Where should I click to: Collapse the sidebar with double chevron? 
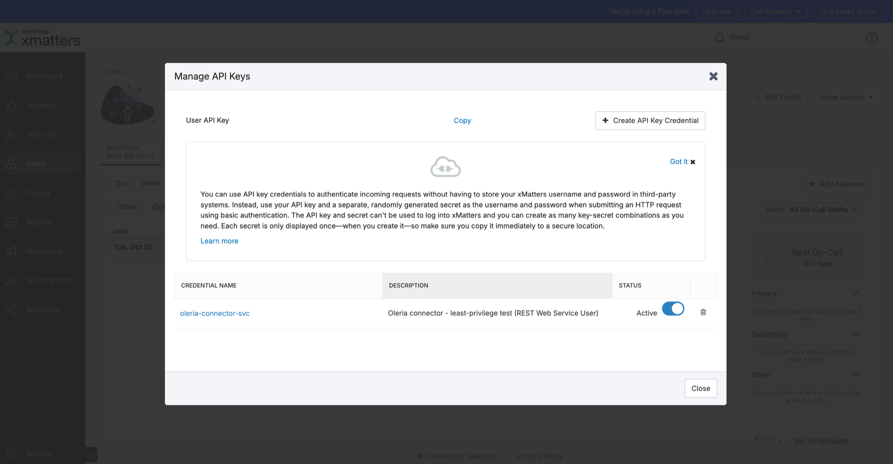tap(91, 455)
